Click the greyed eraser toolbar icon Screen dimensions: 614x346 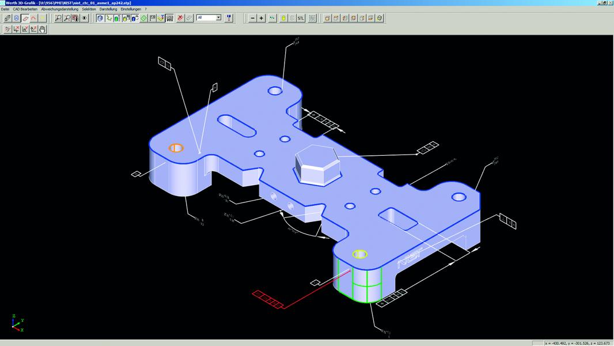coord(189,18)
